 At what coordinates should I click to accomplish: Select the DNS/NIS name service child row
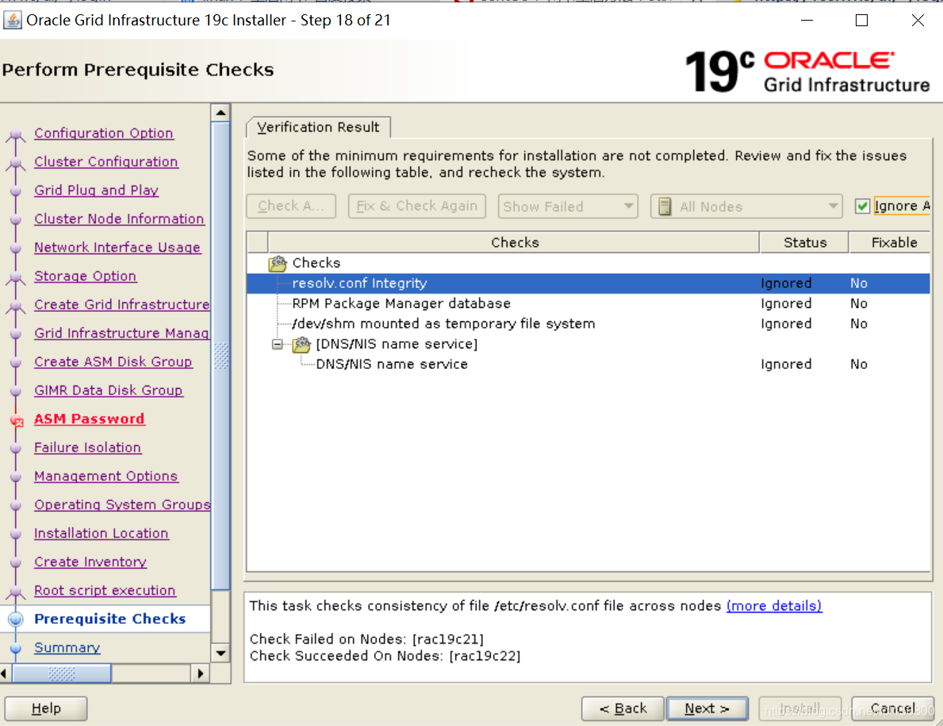coord(588,364)
